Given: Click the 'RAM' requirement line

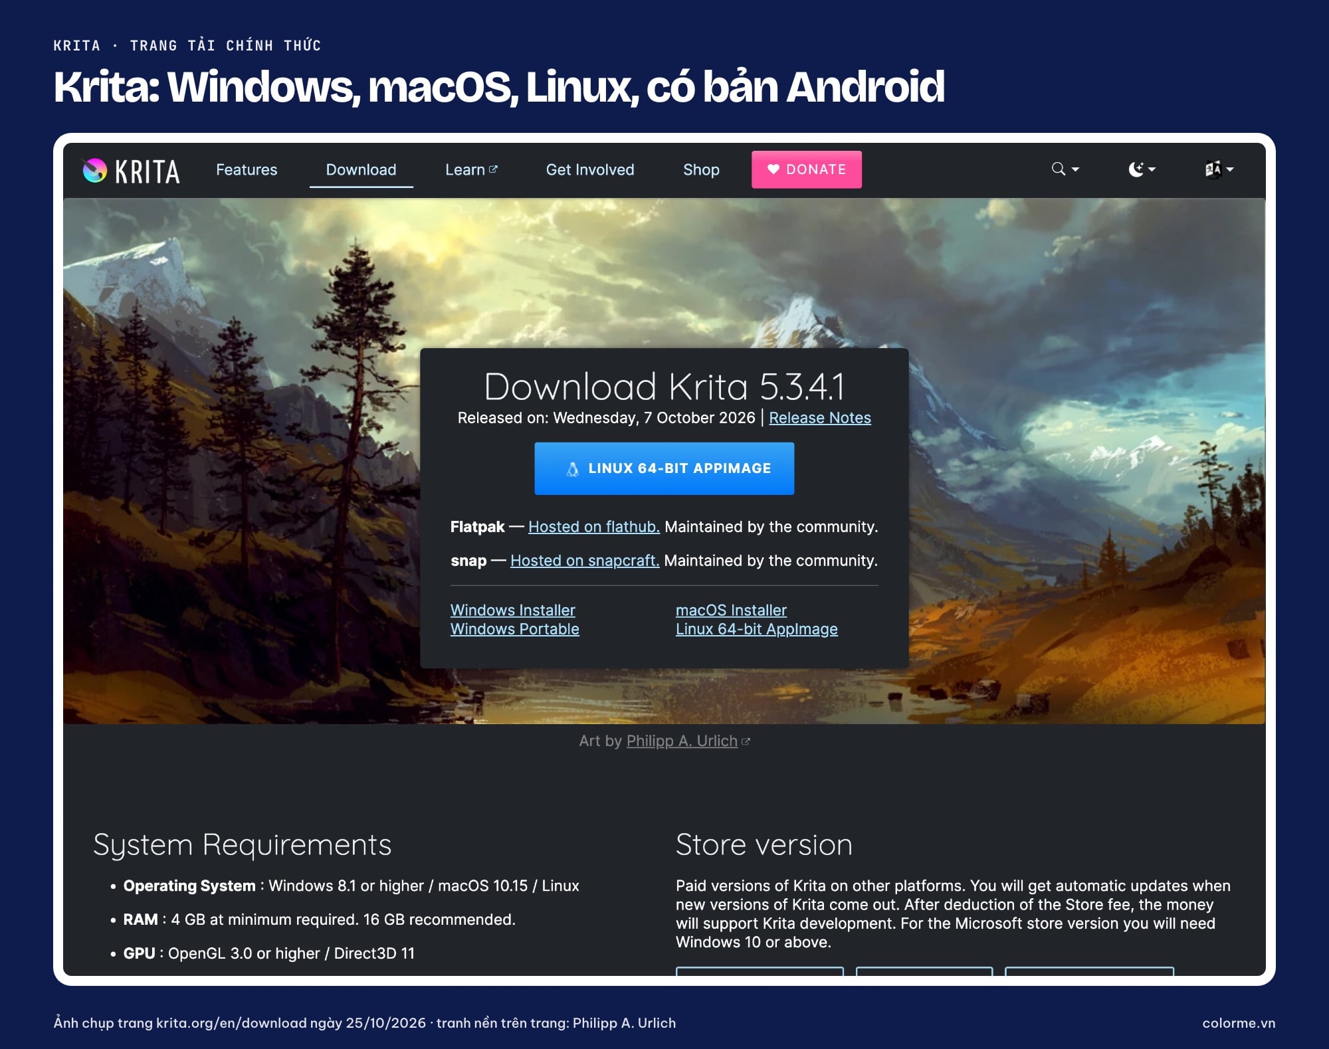Looking at the screenshot, I should point(319,919).
